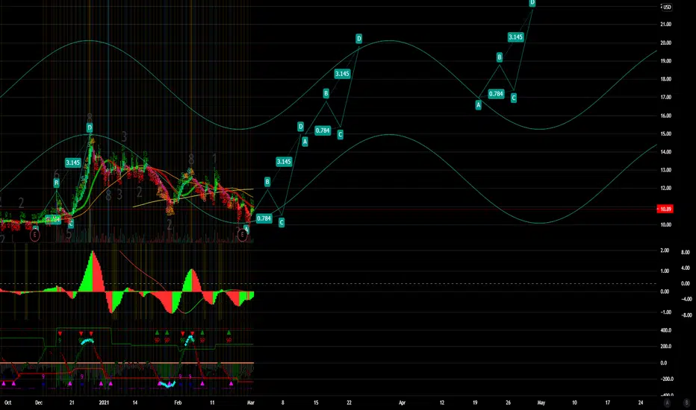Select the D point at the December peak
The width and height of the screenshot is (696, 410).
89,128
